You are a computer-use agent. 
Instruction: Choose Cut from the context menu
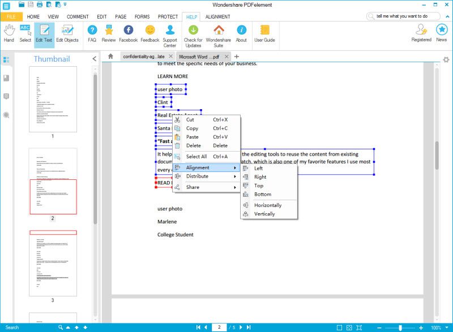pyautogui.click(x=207, y=120)
